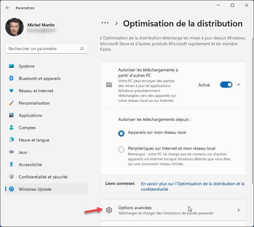
Task: Click the Options avancées gear icon
Action: click(109, 210)
